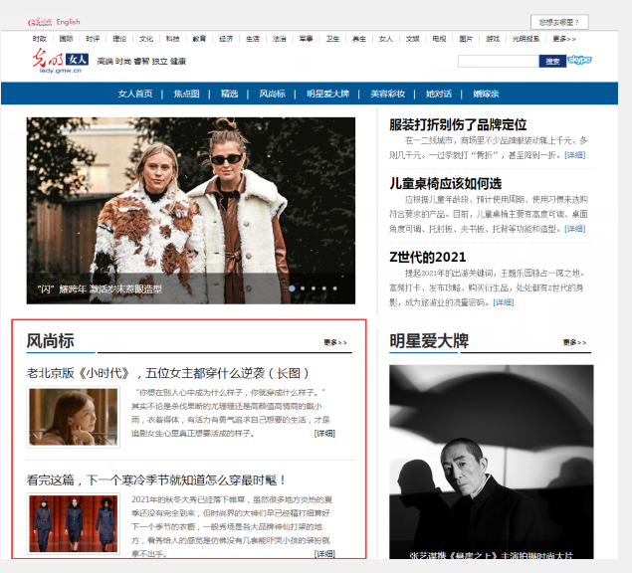Go to 教育 in the top category bar

[199, 39]
